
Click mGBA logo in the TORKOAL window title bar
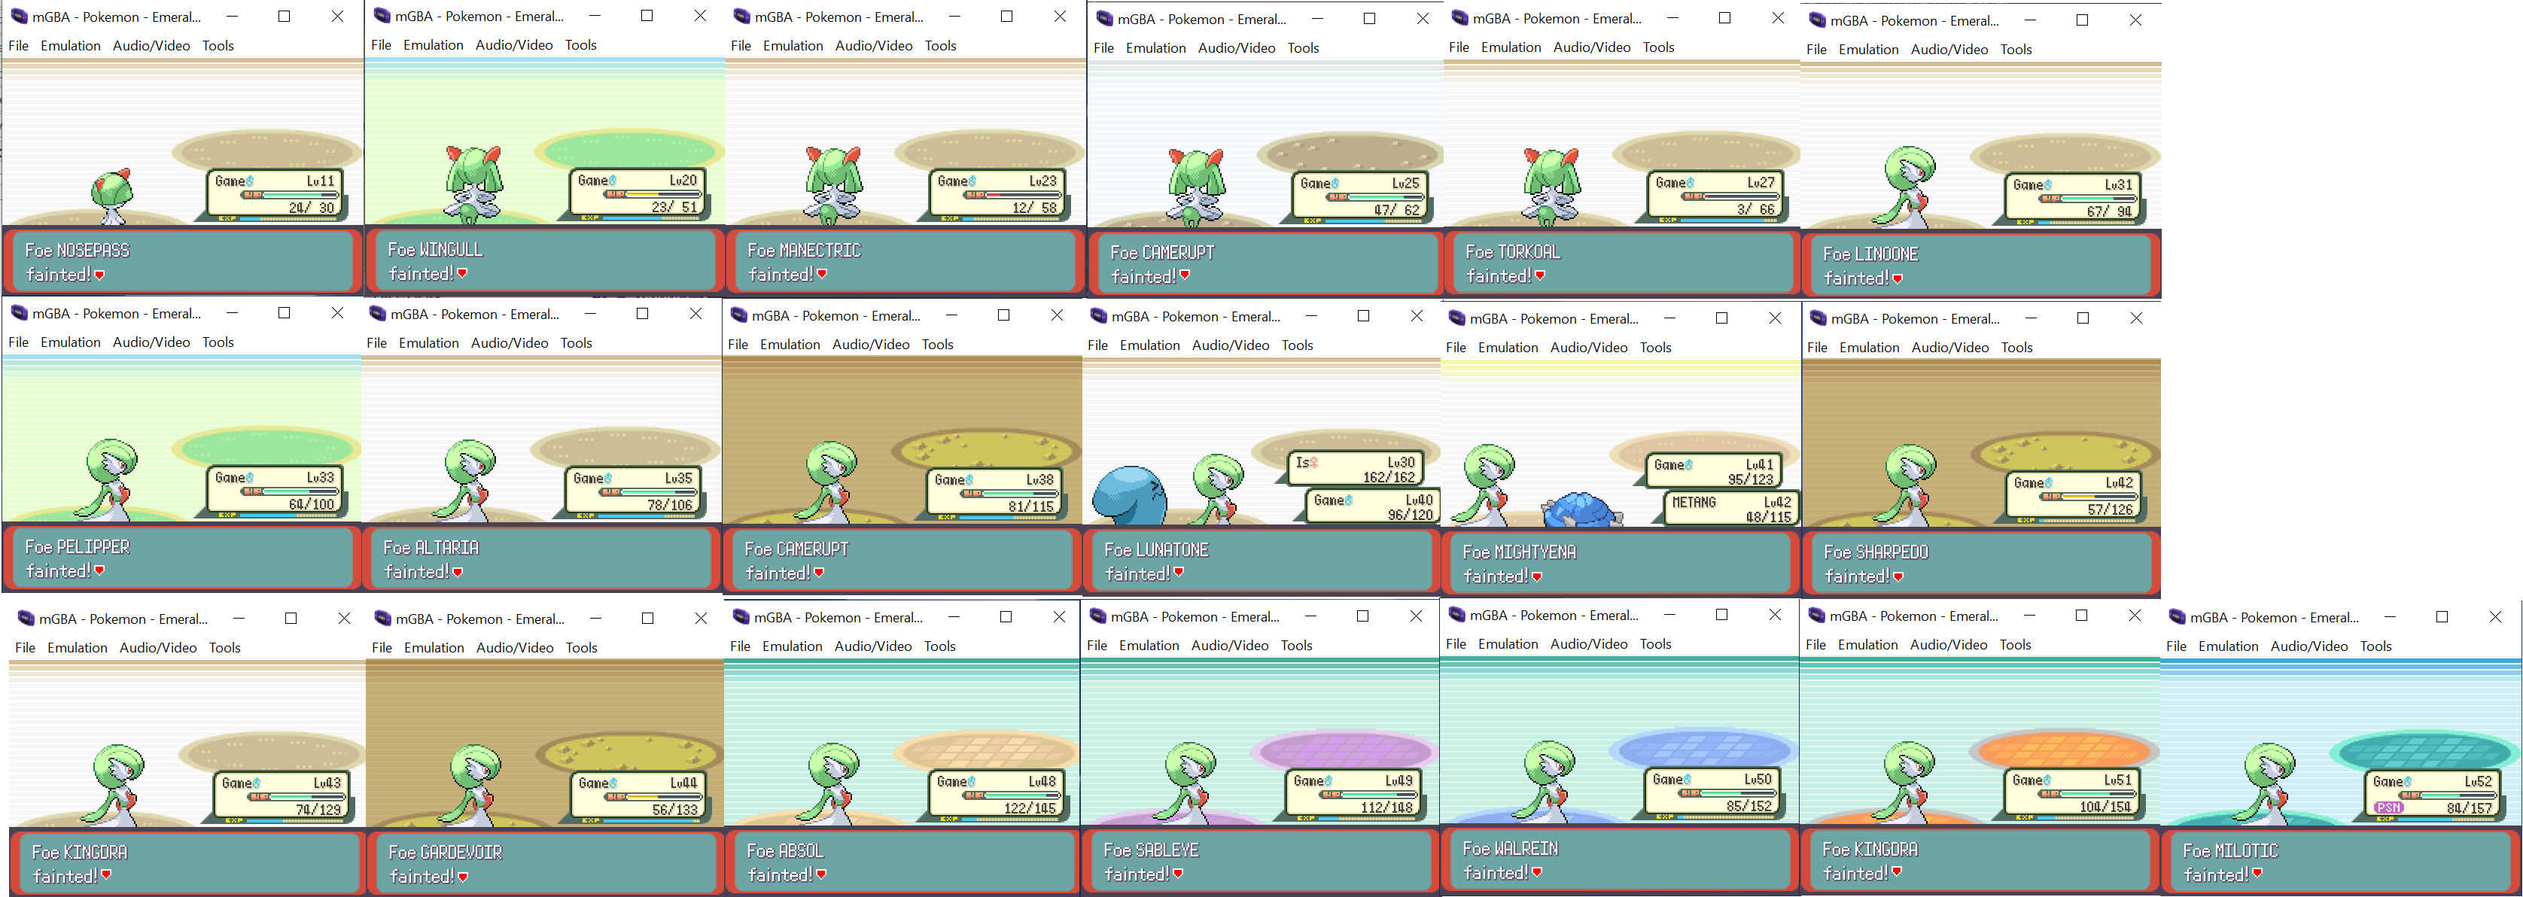coord(1459,17)
